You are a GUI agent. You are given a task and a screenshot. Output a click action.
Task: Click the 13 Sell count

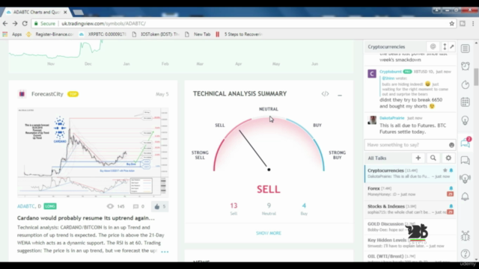pyautogui.click(x=234, y=205)
